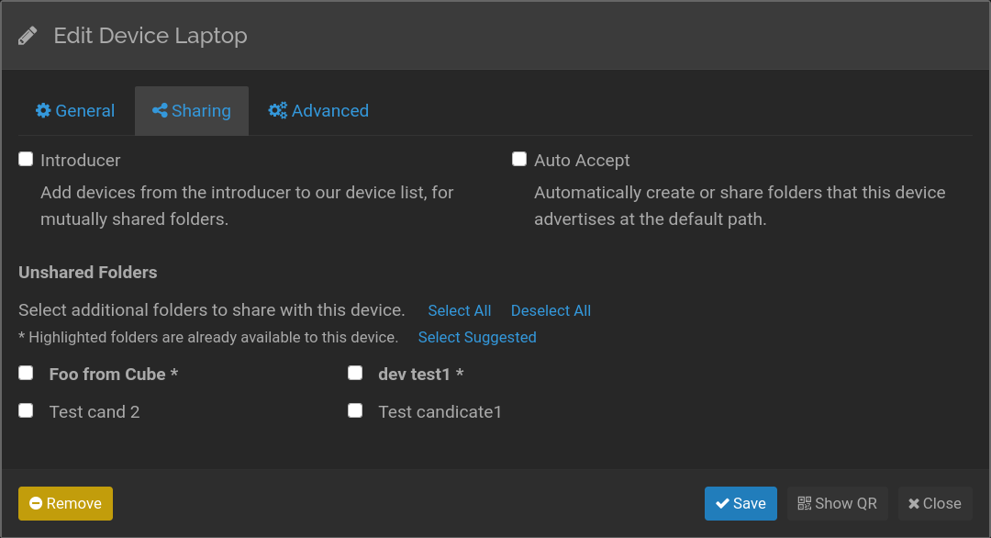Enable the Auto Accept checkbox
This screenshot has width=991, height=538.
tap(518, 160)
